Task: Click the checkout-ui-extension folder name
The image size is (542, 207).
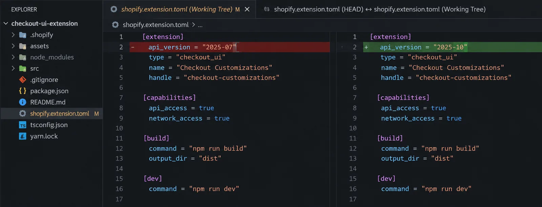Action: pyautogui.click(x=44, y=23)
